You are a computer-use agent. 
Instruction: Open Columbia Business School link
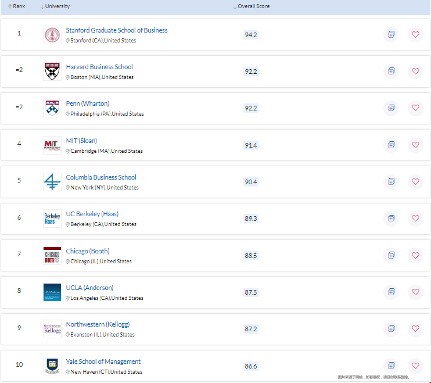[x=101, y=177]
